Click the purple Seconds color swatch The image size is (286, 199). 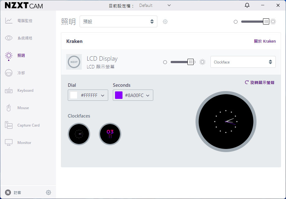[x=119, y=95]
